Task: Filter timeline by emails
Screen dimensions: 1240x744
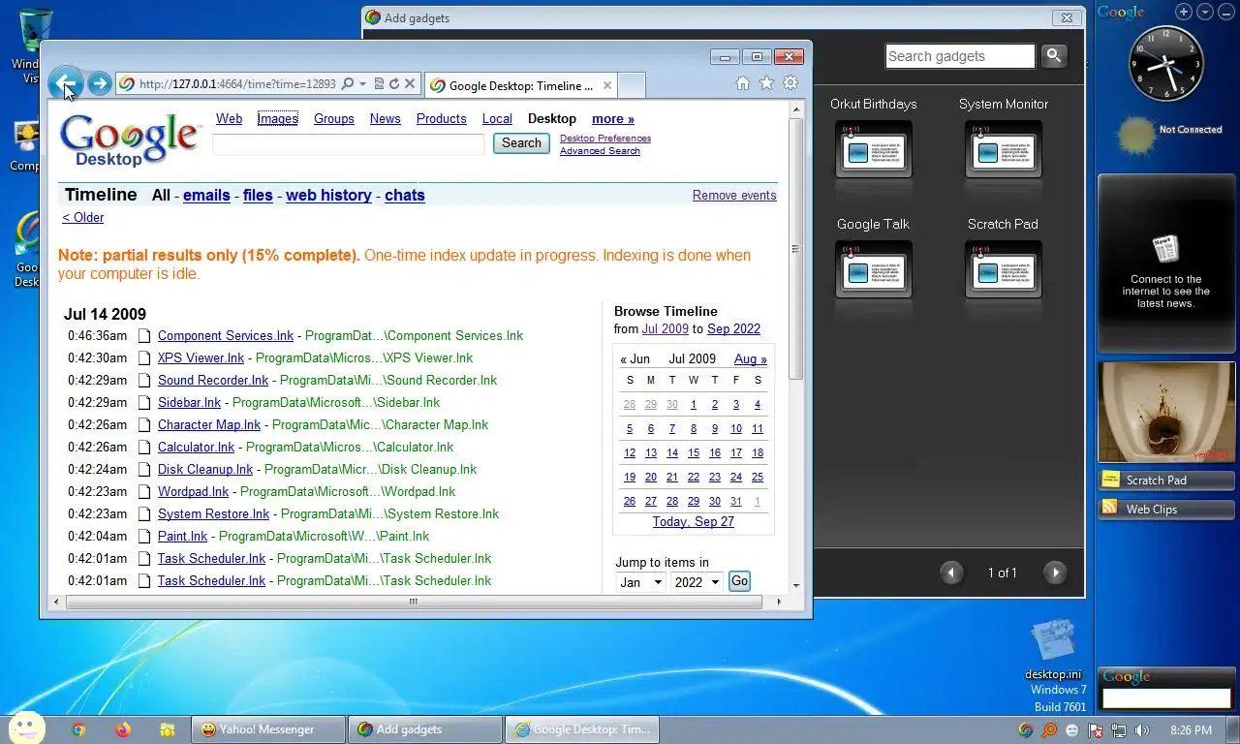Action: tap(206, 195)
